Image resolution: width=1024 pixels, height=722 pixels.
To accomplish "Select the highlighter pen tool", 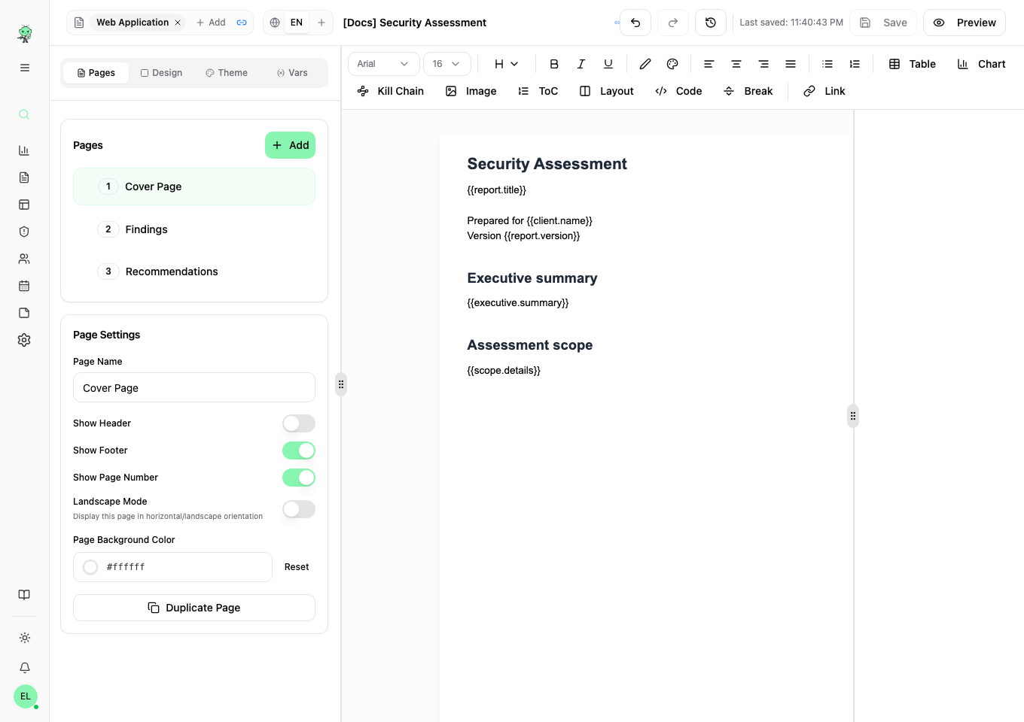I will (645, 64).
